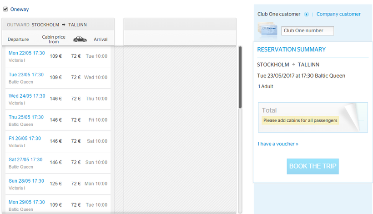Pick the Thu 25/05 17:30 sailing
373x214 pixels.
[x=26, y=117]
